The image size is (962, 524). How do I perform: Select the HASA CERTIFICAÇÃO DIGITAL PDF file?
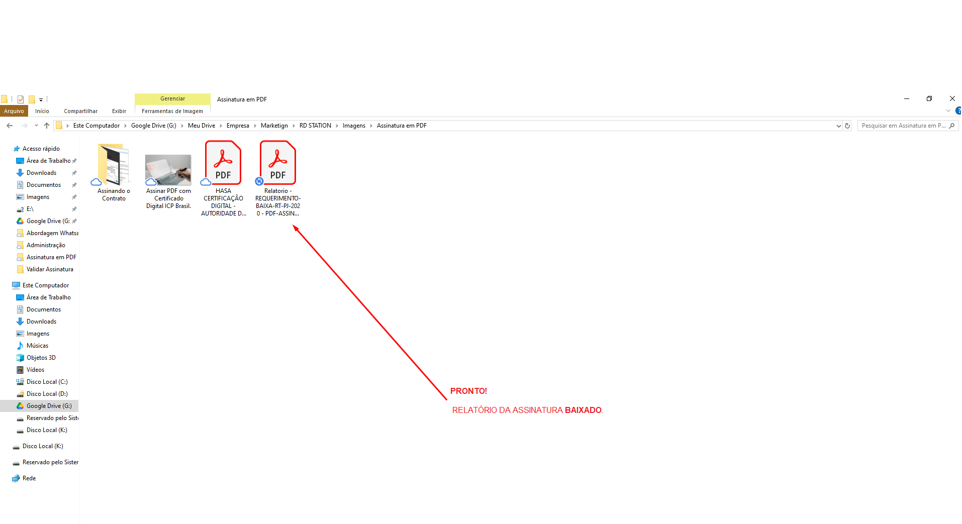coord(223,162)
